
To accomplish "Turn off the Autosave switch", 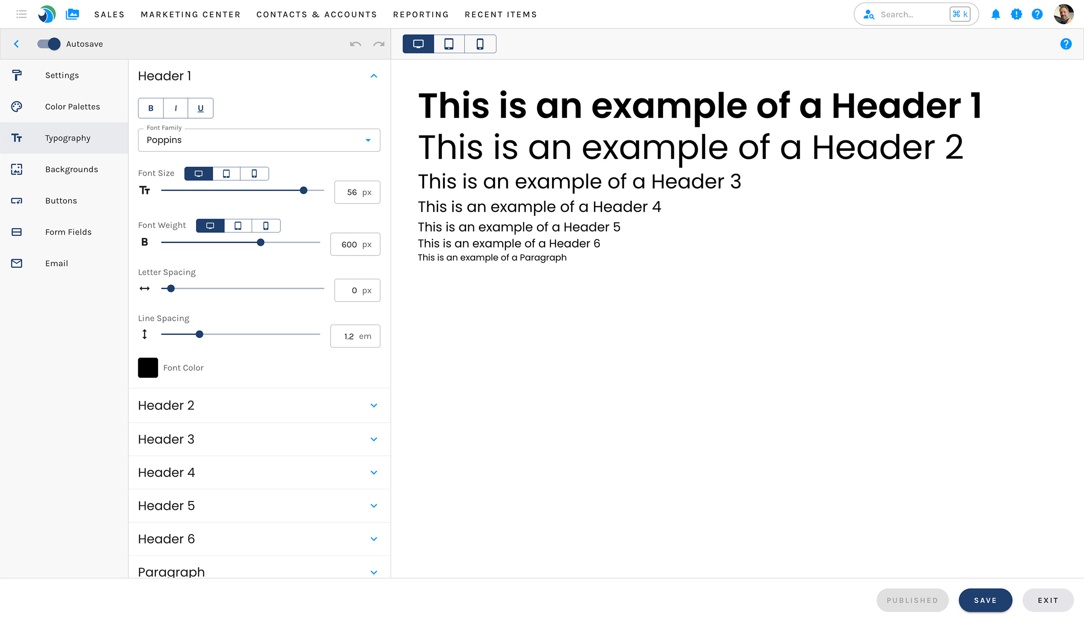I will (49, 44).
